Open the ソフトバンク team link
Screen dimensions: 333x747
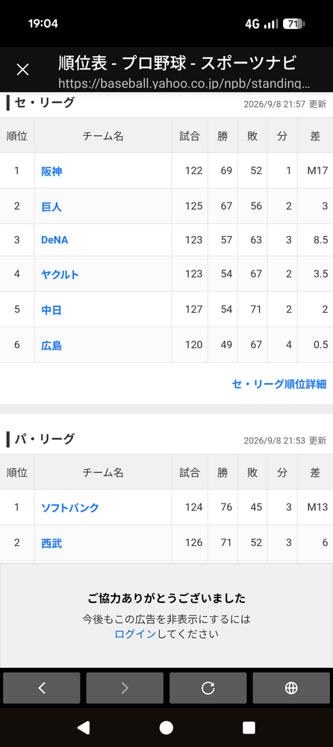70,507
